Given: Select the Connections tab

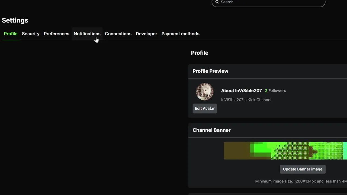Looking at the screenshot, I should [118, 34].
